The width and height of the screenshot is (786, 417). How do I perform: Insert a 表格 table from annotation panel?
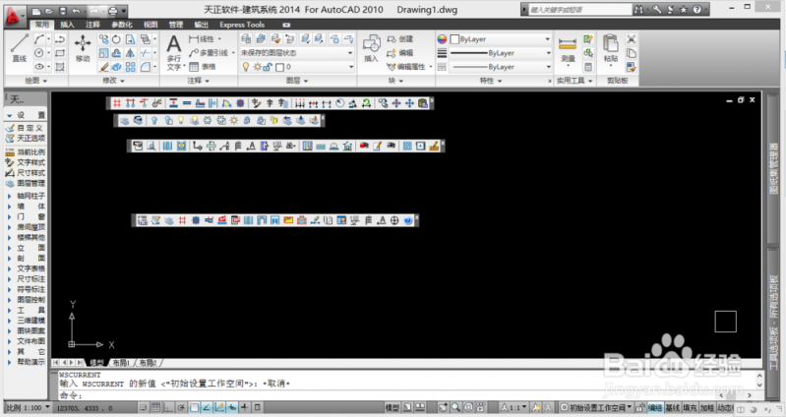pyautogui.click(x=202, y=67)
